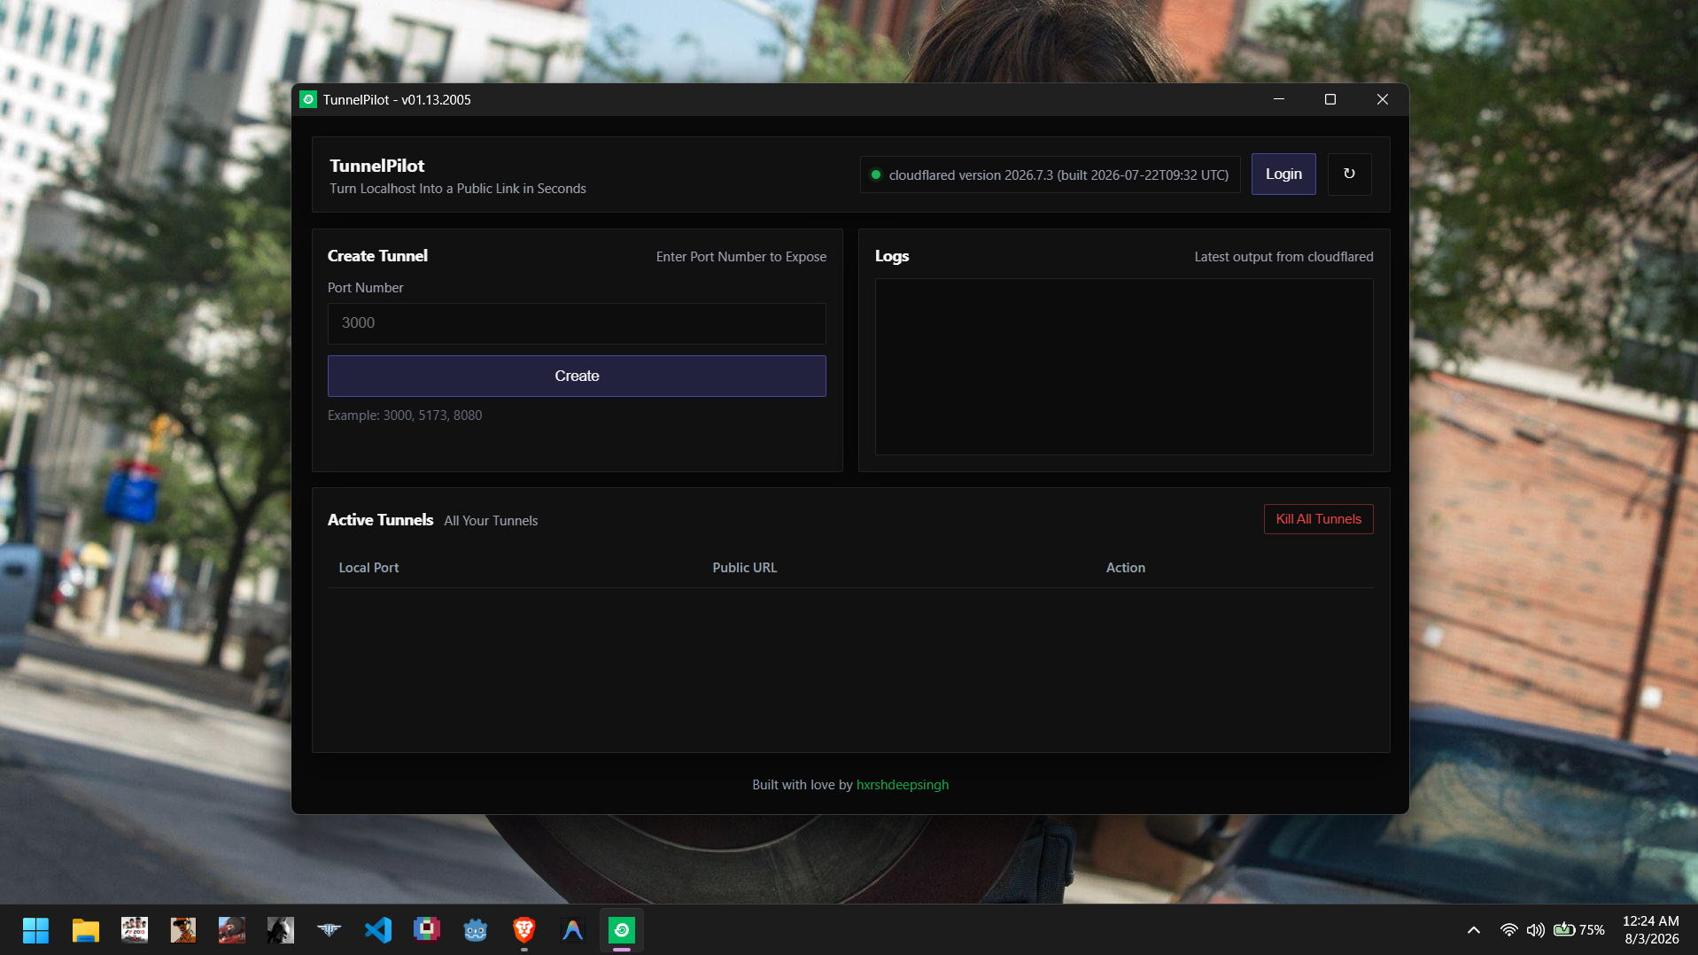Expand the hidden system tray icons chevron
1698x955 pixels.
tap(1473, 930)
